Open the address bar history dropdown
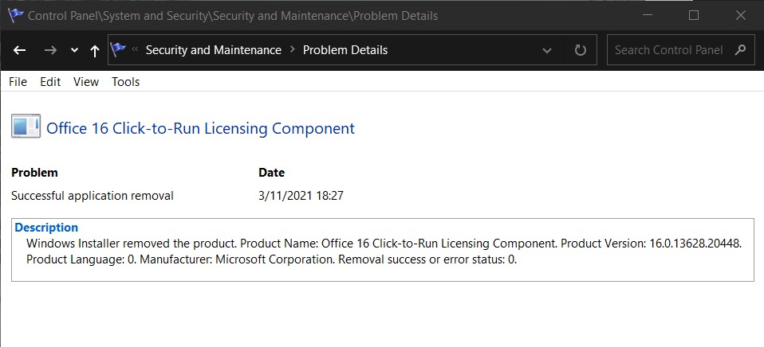 (x=547, y=50)
